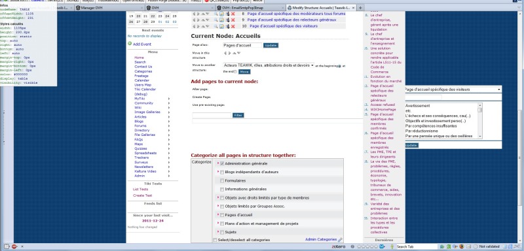Select the 'at the end' radio button

click(x=235, y=72)
